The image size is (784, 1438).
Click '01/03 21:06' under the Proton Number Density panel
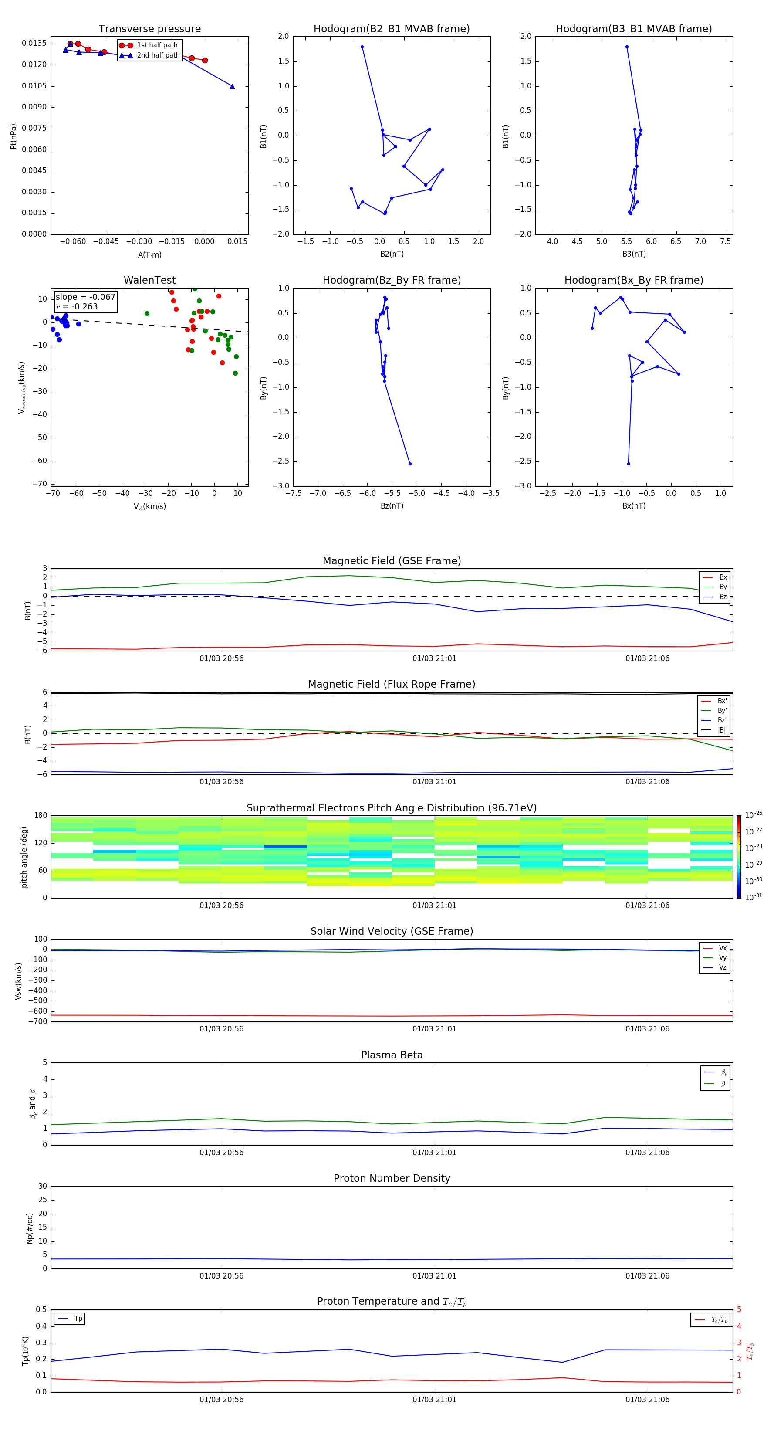(x=647, y=1276)
